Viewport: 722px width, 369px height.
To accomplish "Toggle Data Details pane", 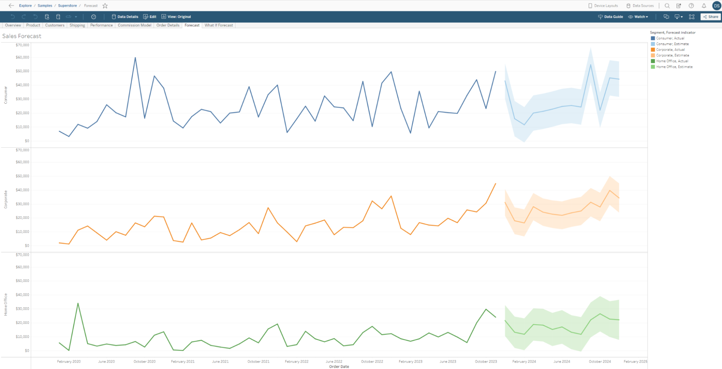I will point(125,17).
